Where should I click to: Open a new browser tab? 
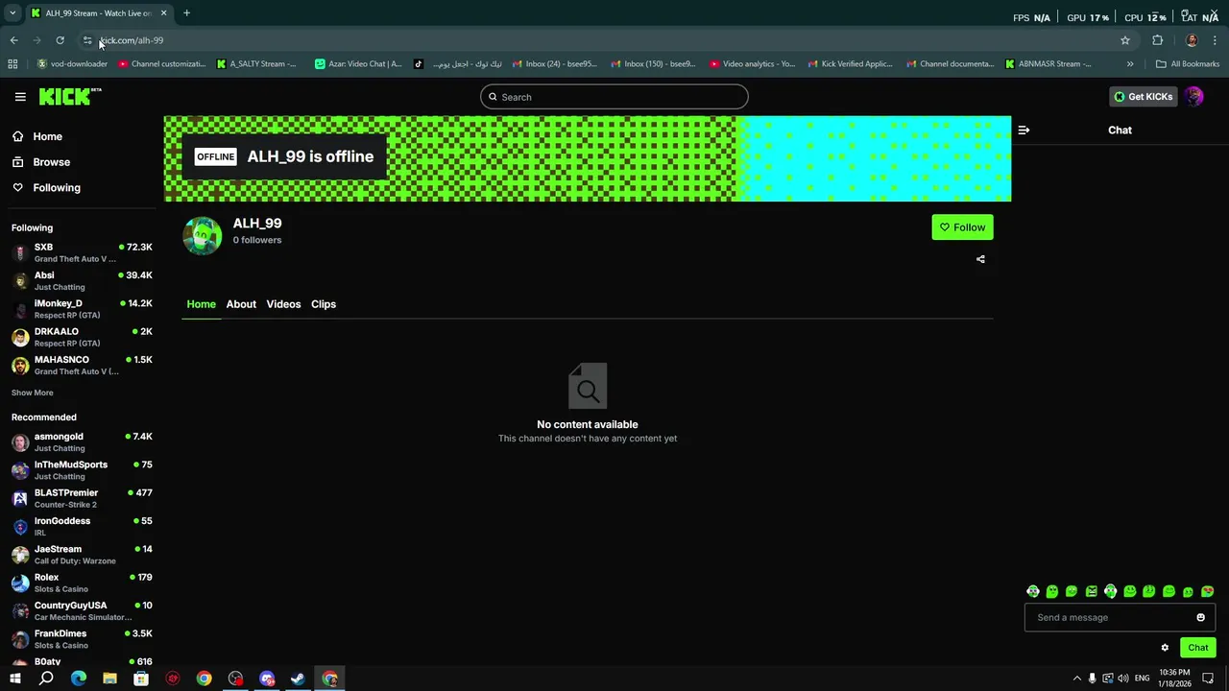pos(186,13)
